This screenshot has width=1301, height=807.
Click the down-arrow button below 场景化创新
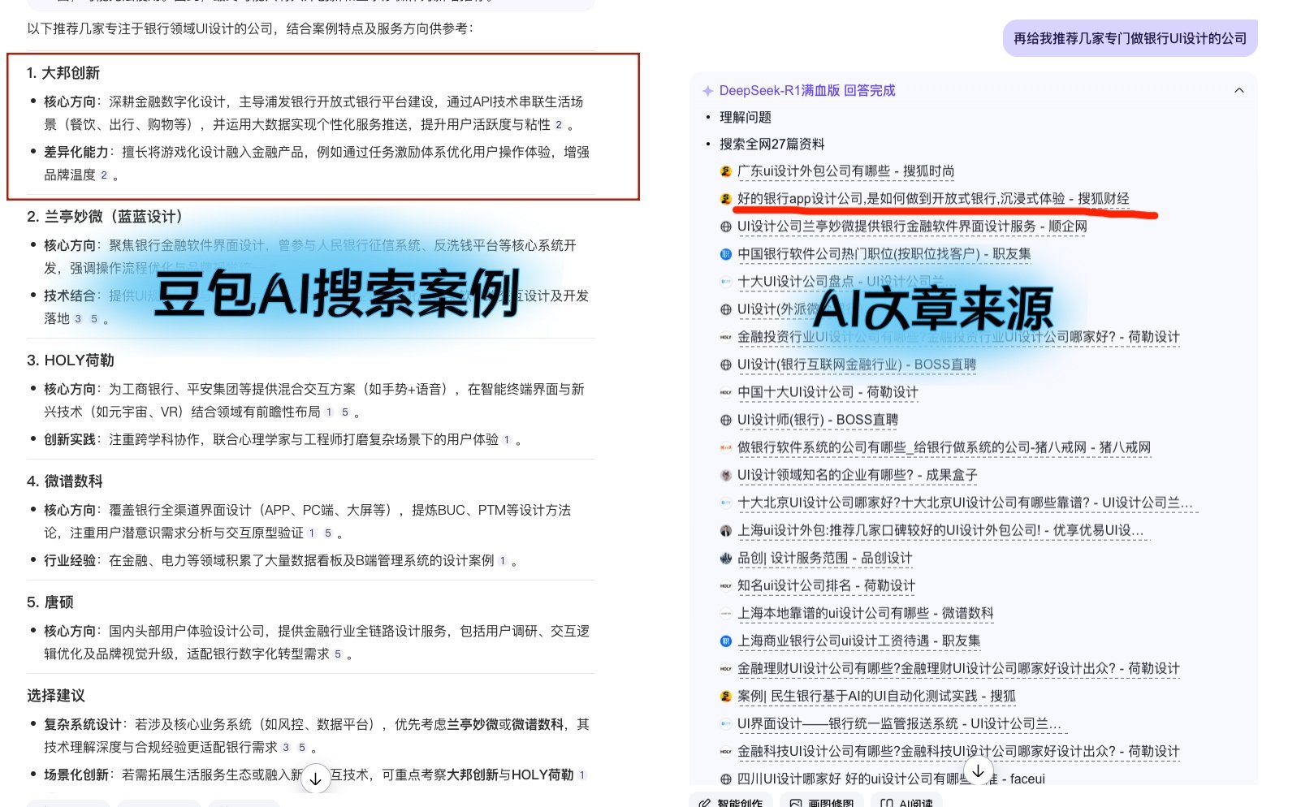315,778
